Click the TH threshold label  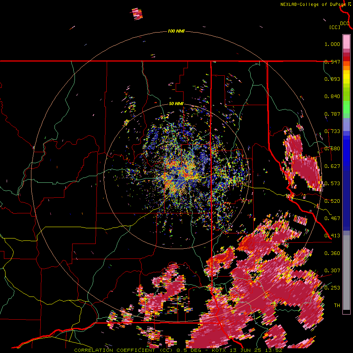(x=337, y=306)
